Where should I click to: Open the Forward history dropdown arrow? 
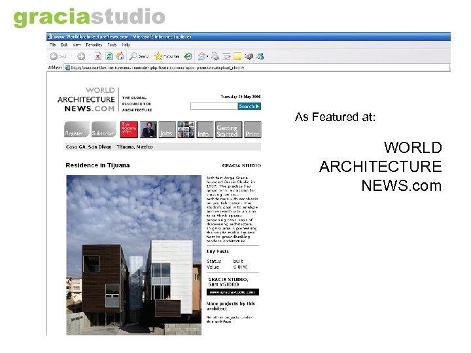[89, 56]
